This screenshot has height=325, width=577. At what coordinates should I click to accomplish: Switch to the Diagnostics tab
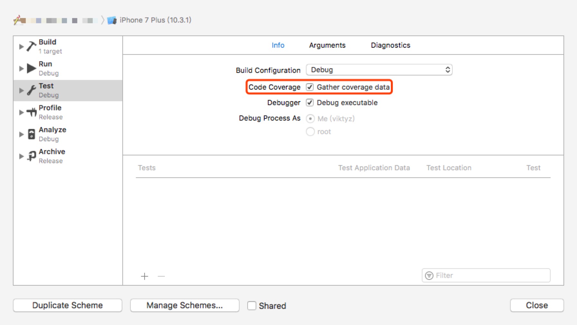(391, 45)
